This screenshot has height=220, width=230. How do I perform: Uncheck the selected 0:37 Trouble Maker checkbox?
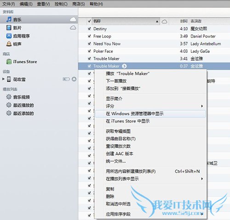[x=89, y=66]
